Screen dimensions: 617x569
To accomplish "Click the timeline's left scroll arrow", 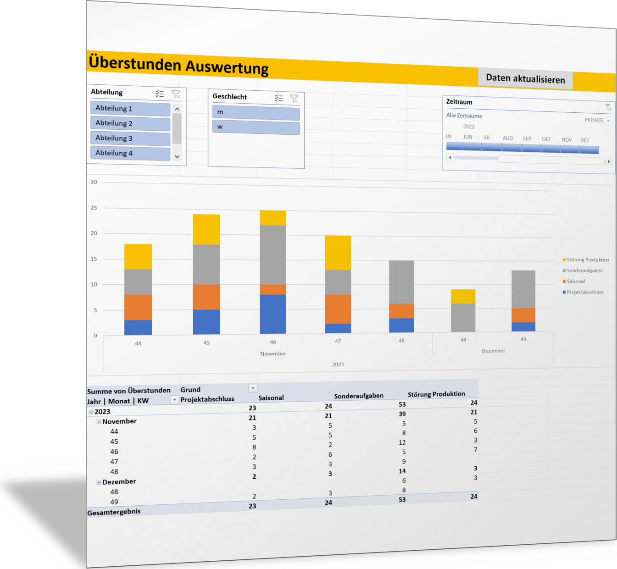I will coord(450,157).
